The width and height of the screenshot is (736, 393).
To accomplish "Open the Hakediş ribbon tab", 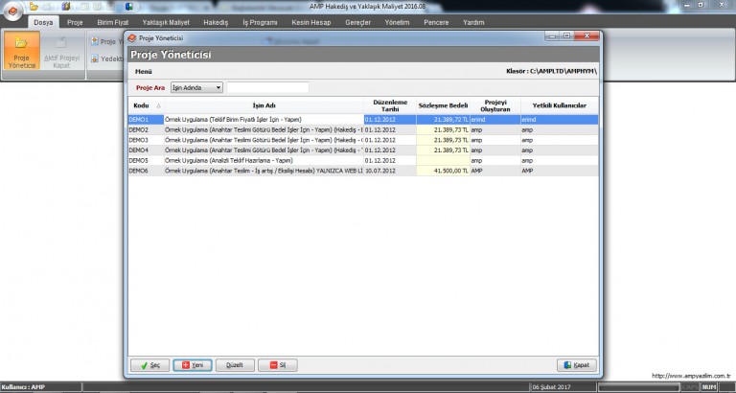I will pos(217,21).
